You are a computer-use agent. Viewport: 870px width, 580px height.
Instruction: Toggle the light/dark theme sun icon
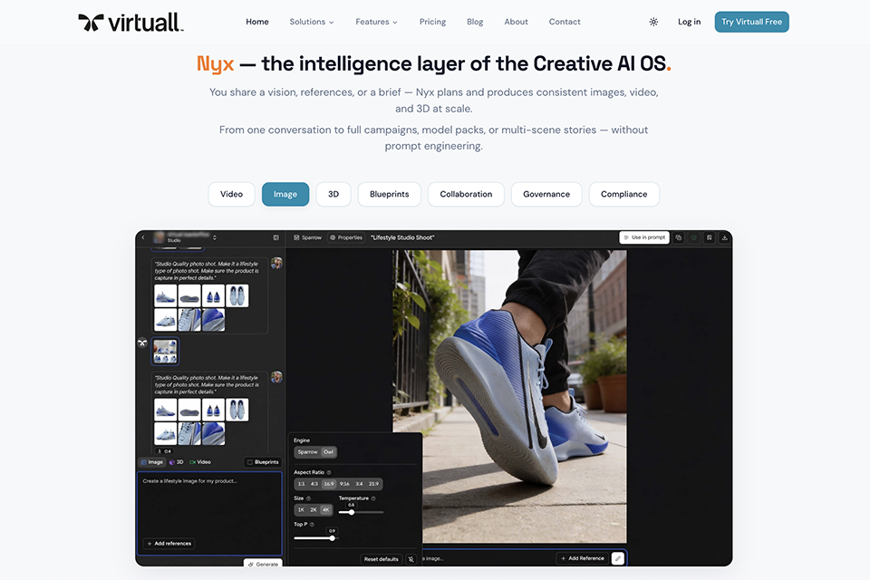tap(653, 22)
